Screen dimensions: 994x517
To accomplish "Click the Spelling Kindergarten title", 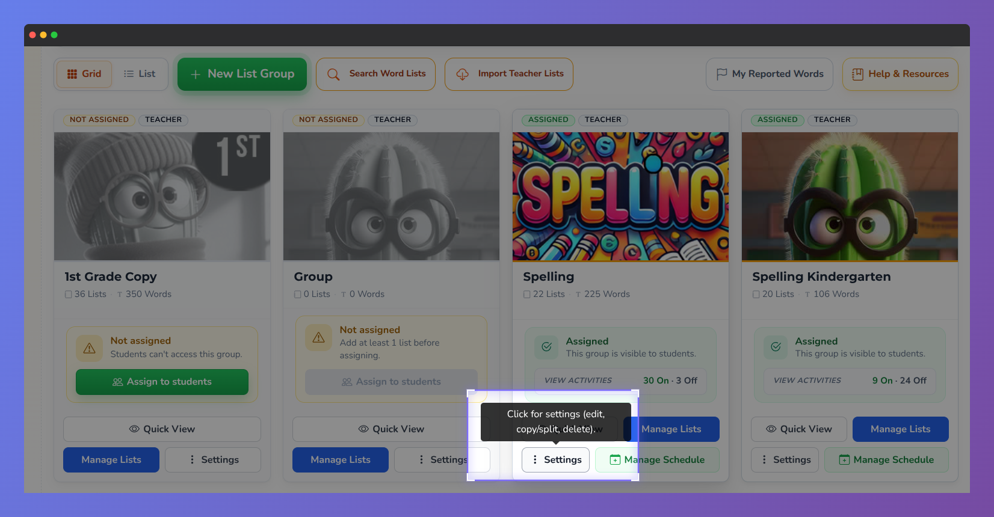I will pyautogui.click(x=821, y=277).
